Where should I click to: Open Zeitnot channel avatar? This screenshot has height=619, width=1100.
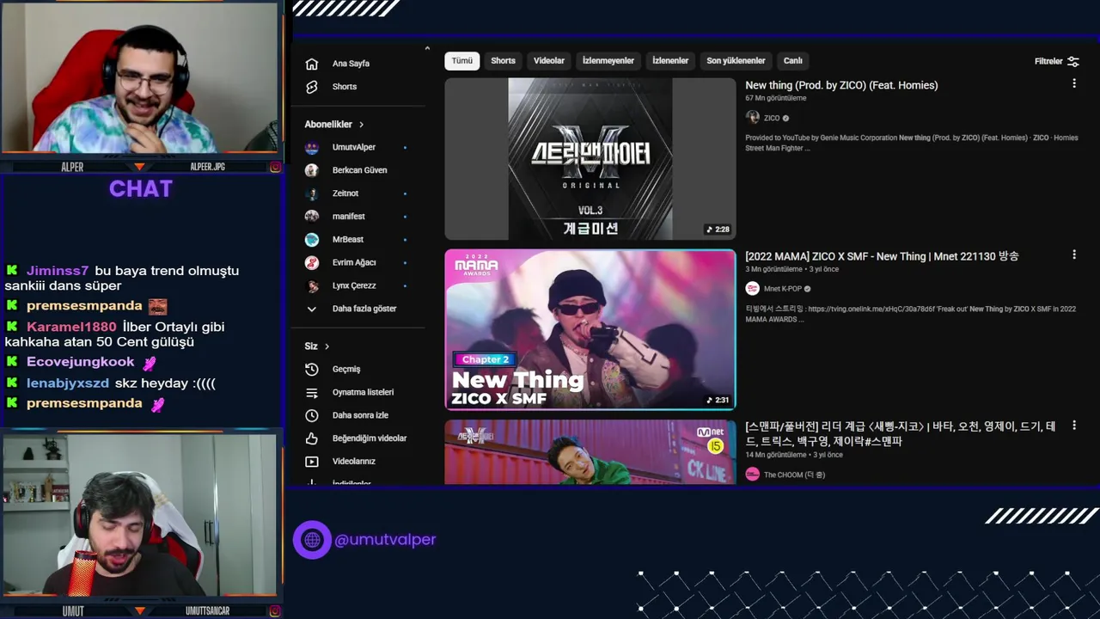point(312,193)
